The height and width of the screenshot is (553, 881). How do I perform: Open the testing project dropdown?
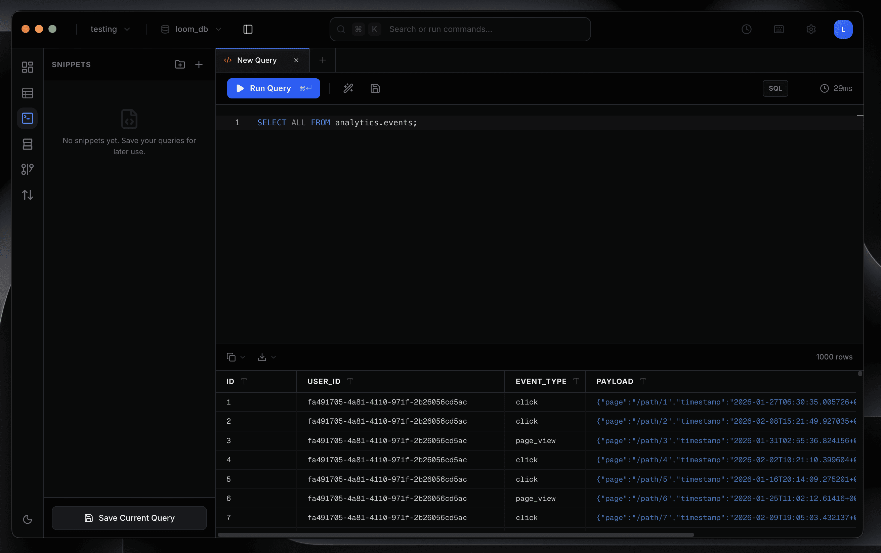(x=110, y=29)
